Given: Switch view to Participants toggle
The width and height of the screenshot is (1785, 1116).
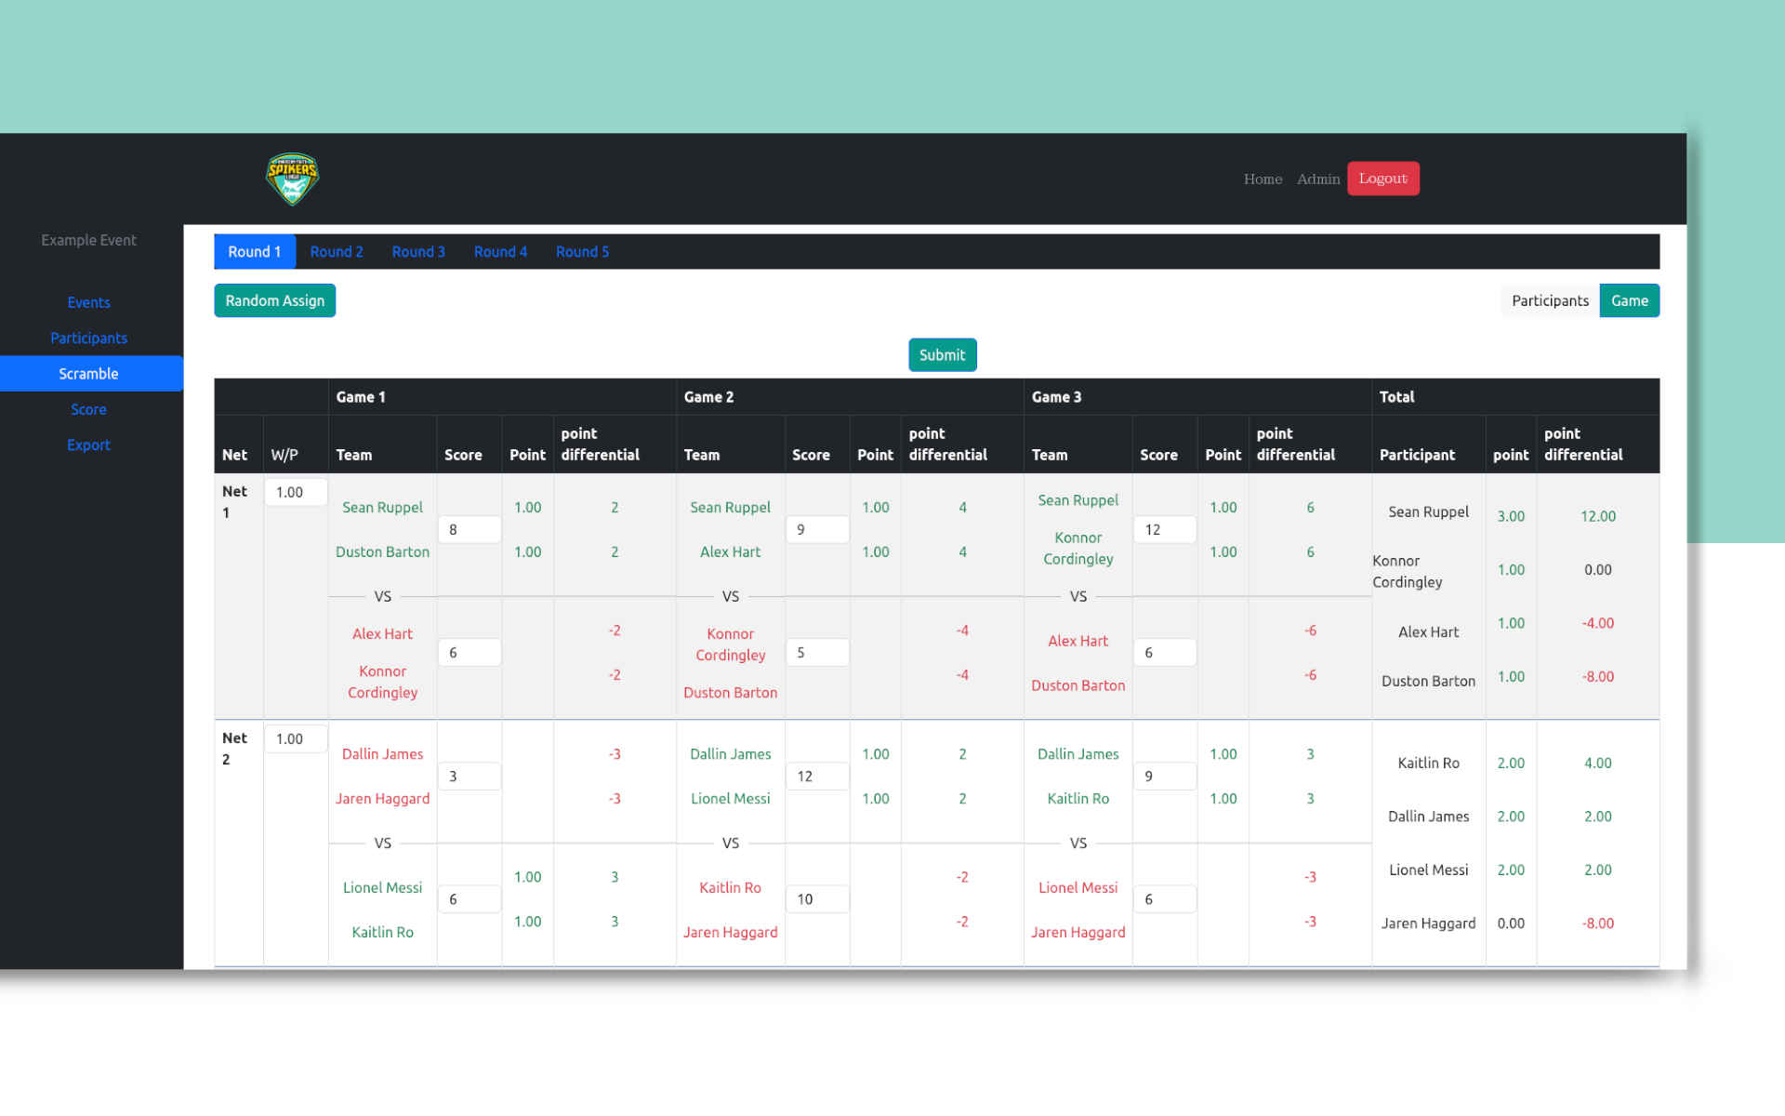Looking at the screenshot, I should pyautogui.click(x=1549, y=300).
